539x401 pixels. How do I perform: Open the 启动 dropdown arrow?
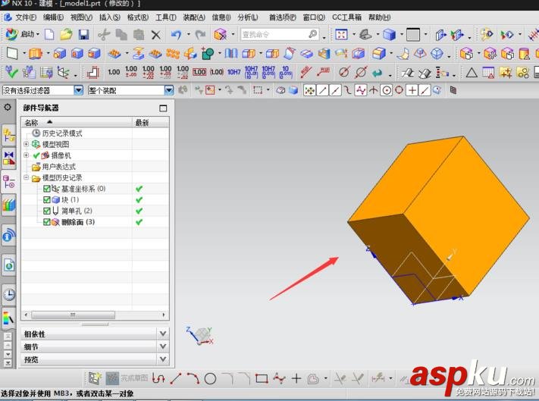point(38,34)
